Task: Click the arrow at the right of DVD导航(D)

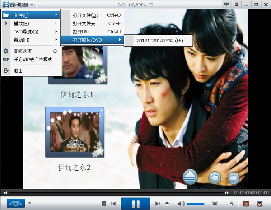Action: click(x=56, y=31)
